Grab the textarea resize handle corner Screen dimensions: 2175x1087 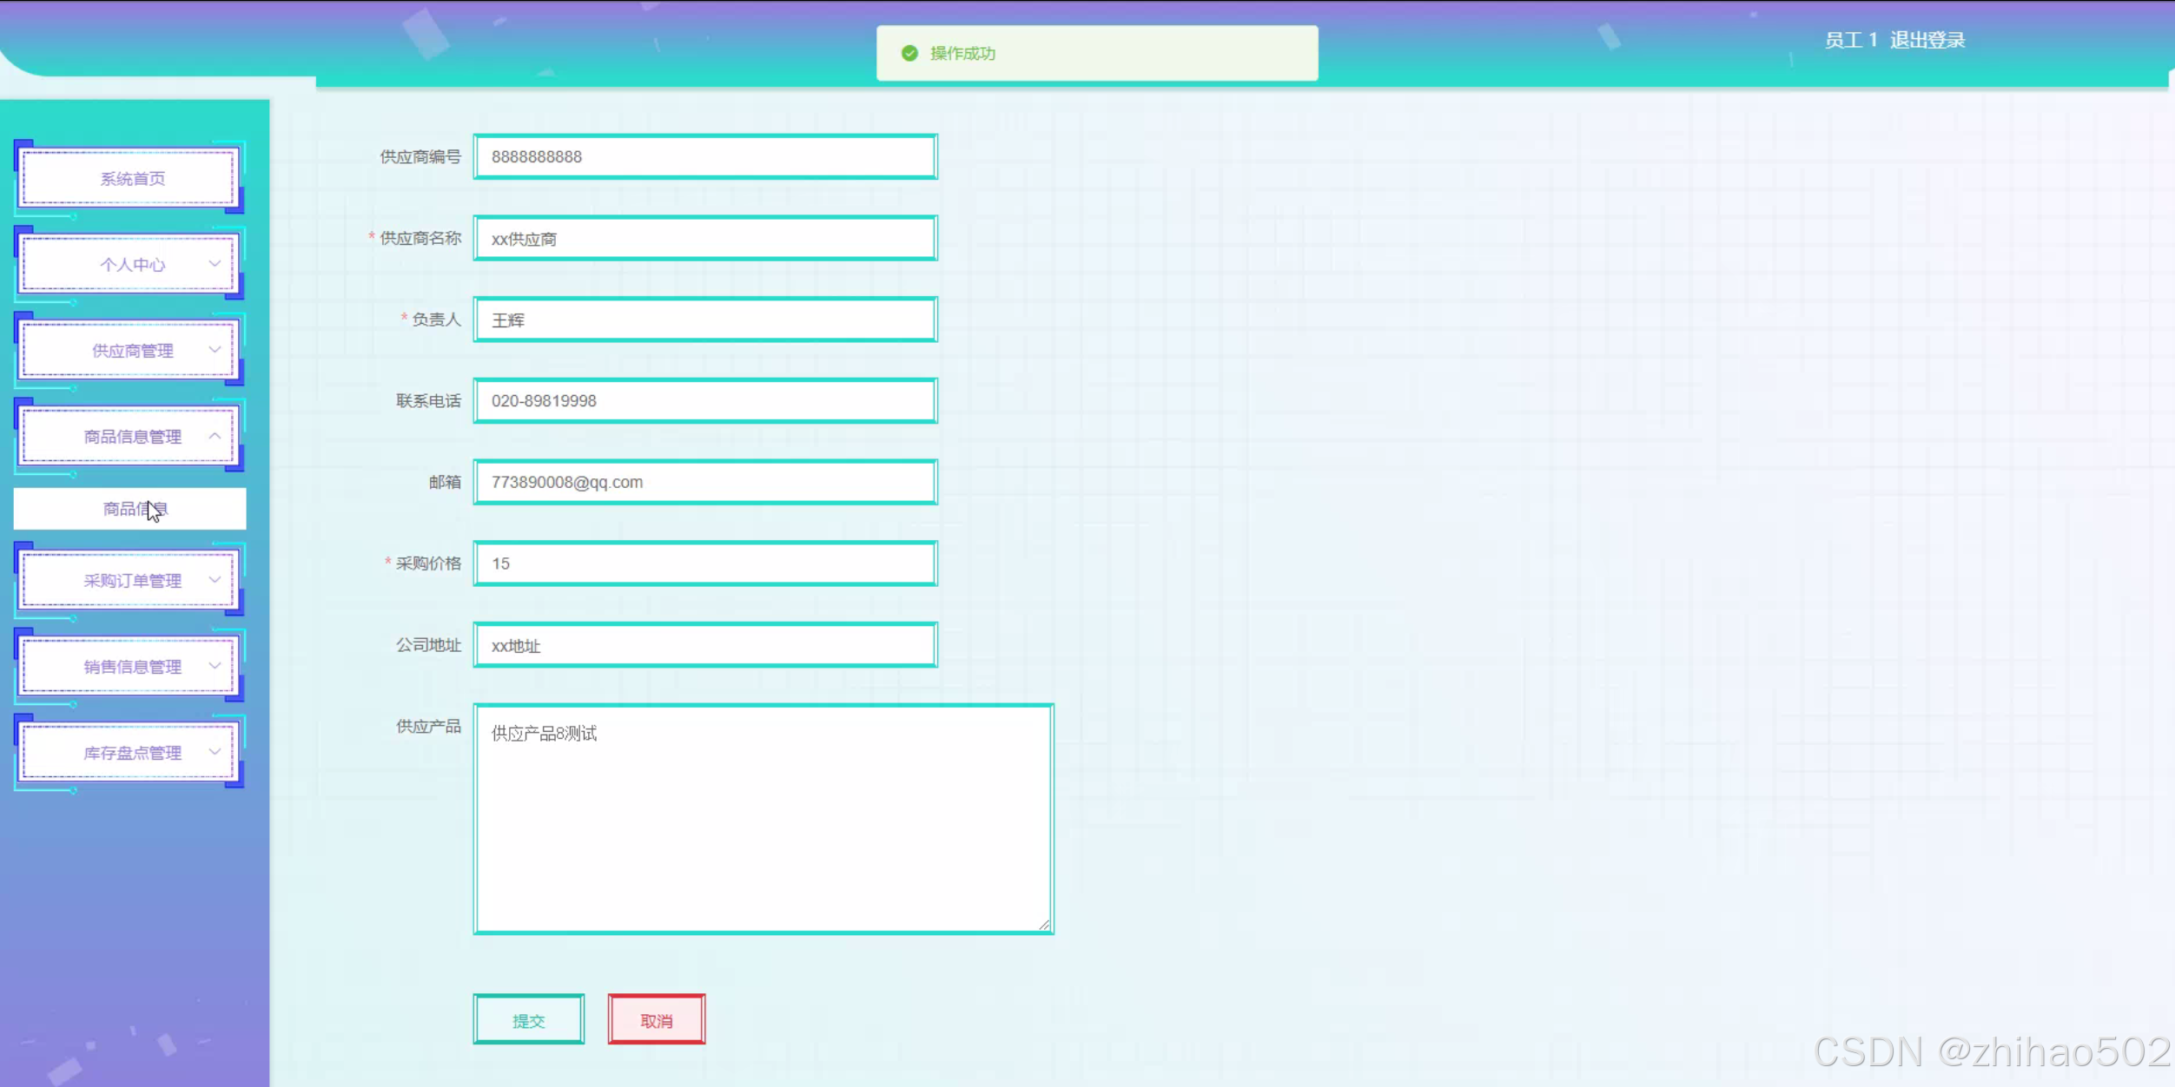pos(1044,926)
